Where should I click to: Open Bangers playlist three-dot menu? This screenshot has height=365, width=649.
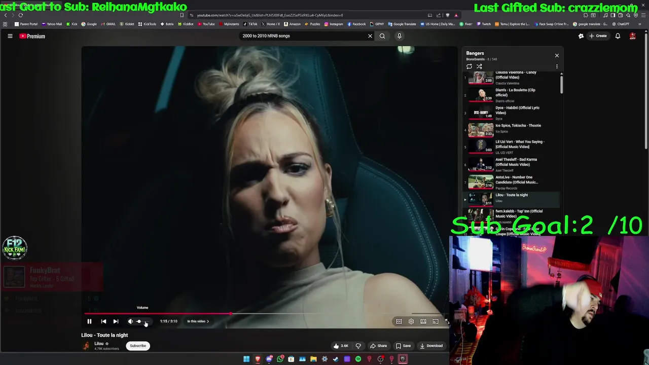[557, 66]
